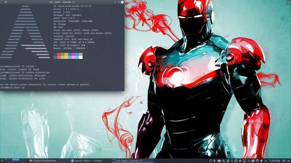The image size is (291, 163).
Task: Activate the SimpleScreenRecorder taskbar entry
Action: coord(43,161)
